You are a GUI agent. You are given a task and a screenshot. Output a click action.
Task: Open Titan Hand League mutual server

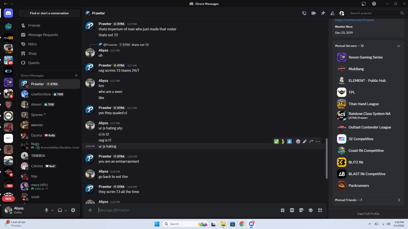pyautogui.click(x=368, y=104)
